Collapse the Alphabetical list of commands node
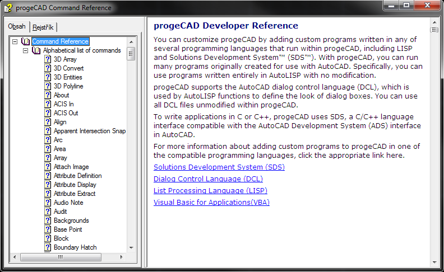Image resolution: width=444 pixels, height=272 pixels. 25,50
